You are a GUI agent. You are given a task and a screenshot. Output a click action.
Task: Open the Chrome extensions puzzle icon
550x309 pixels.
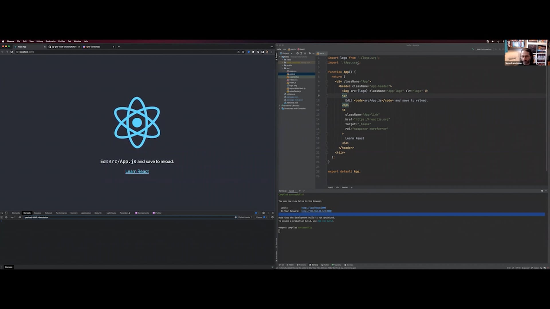tap(253, 52)
